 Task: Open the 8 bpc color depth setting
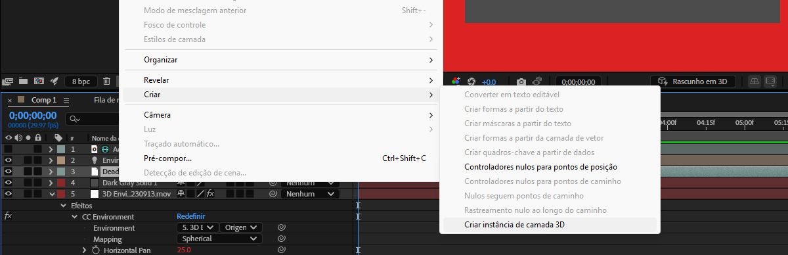coord(81,82)
